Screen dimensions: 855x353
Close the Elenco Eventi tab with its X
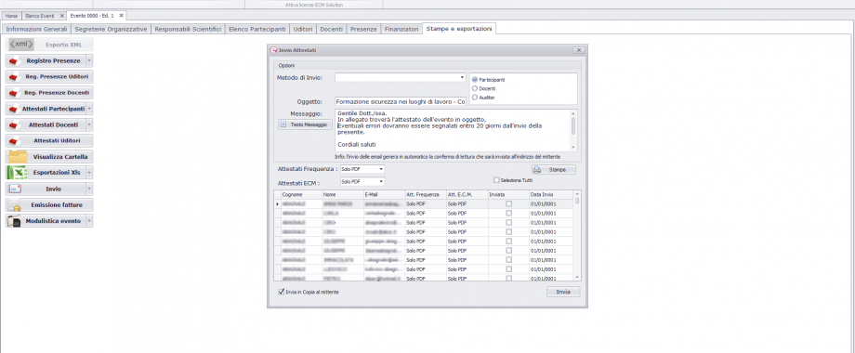[61, 16]
